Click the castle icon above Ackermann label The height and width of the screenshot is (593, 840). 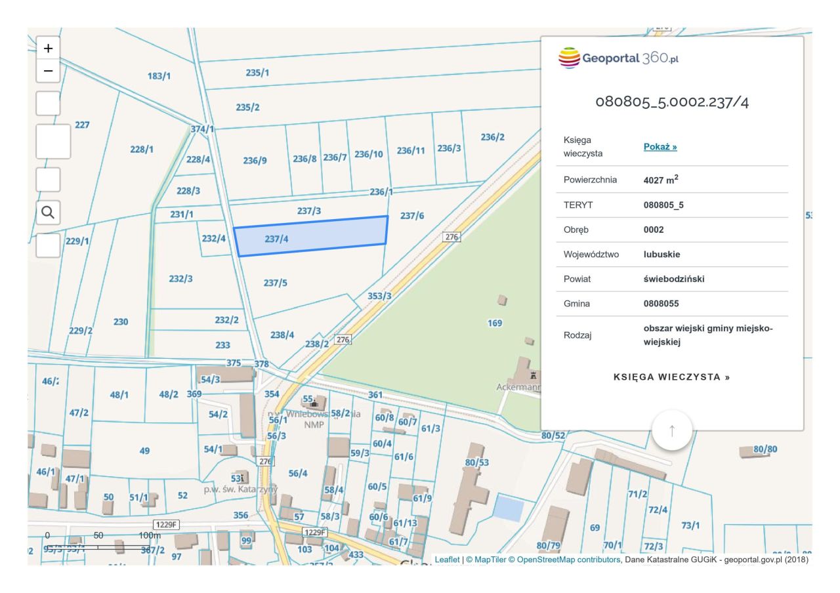click(535, 376)
